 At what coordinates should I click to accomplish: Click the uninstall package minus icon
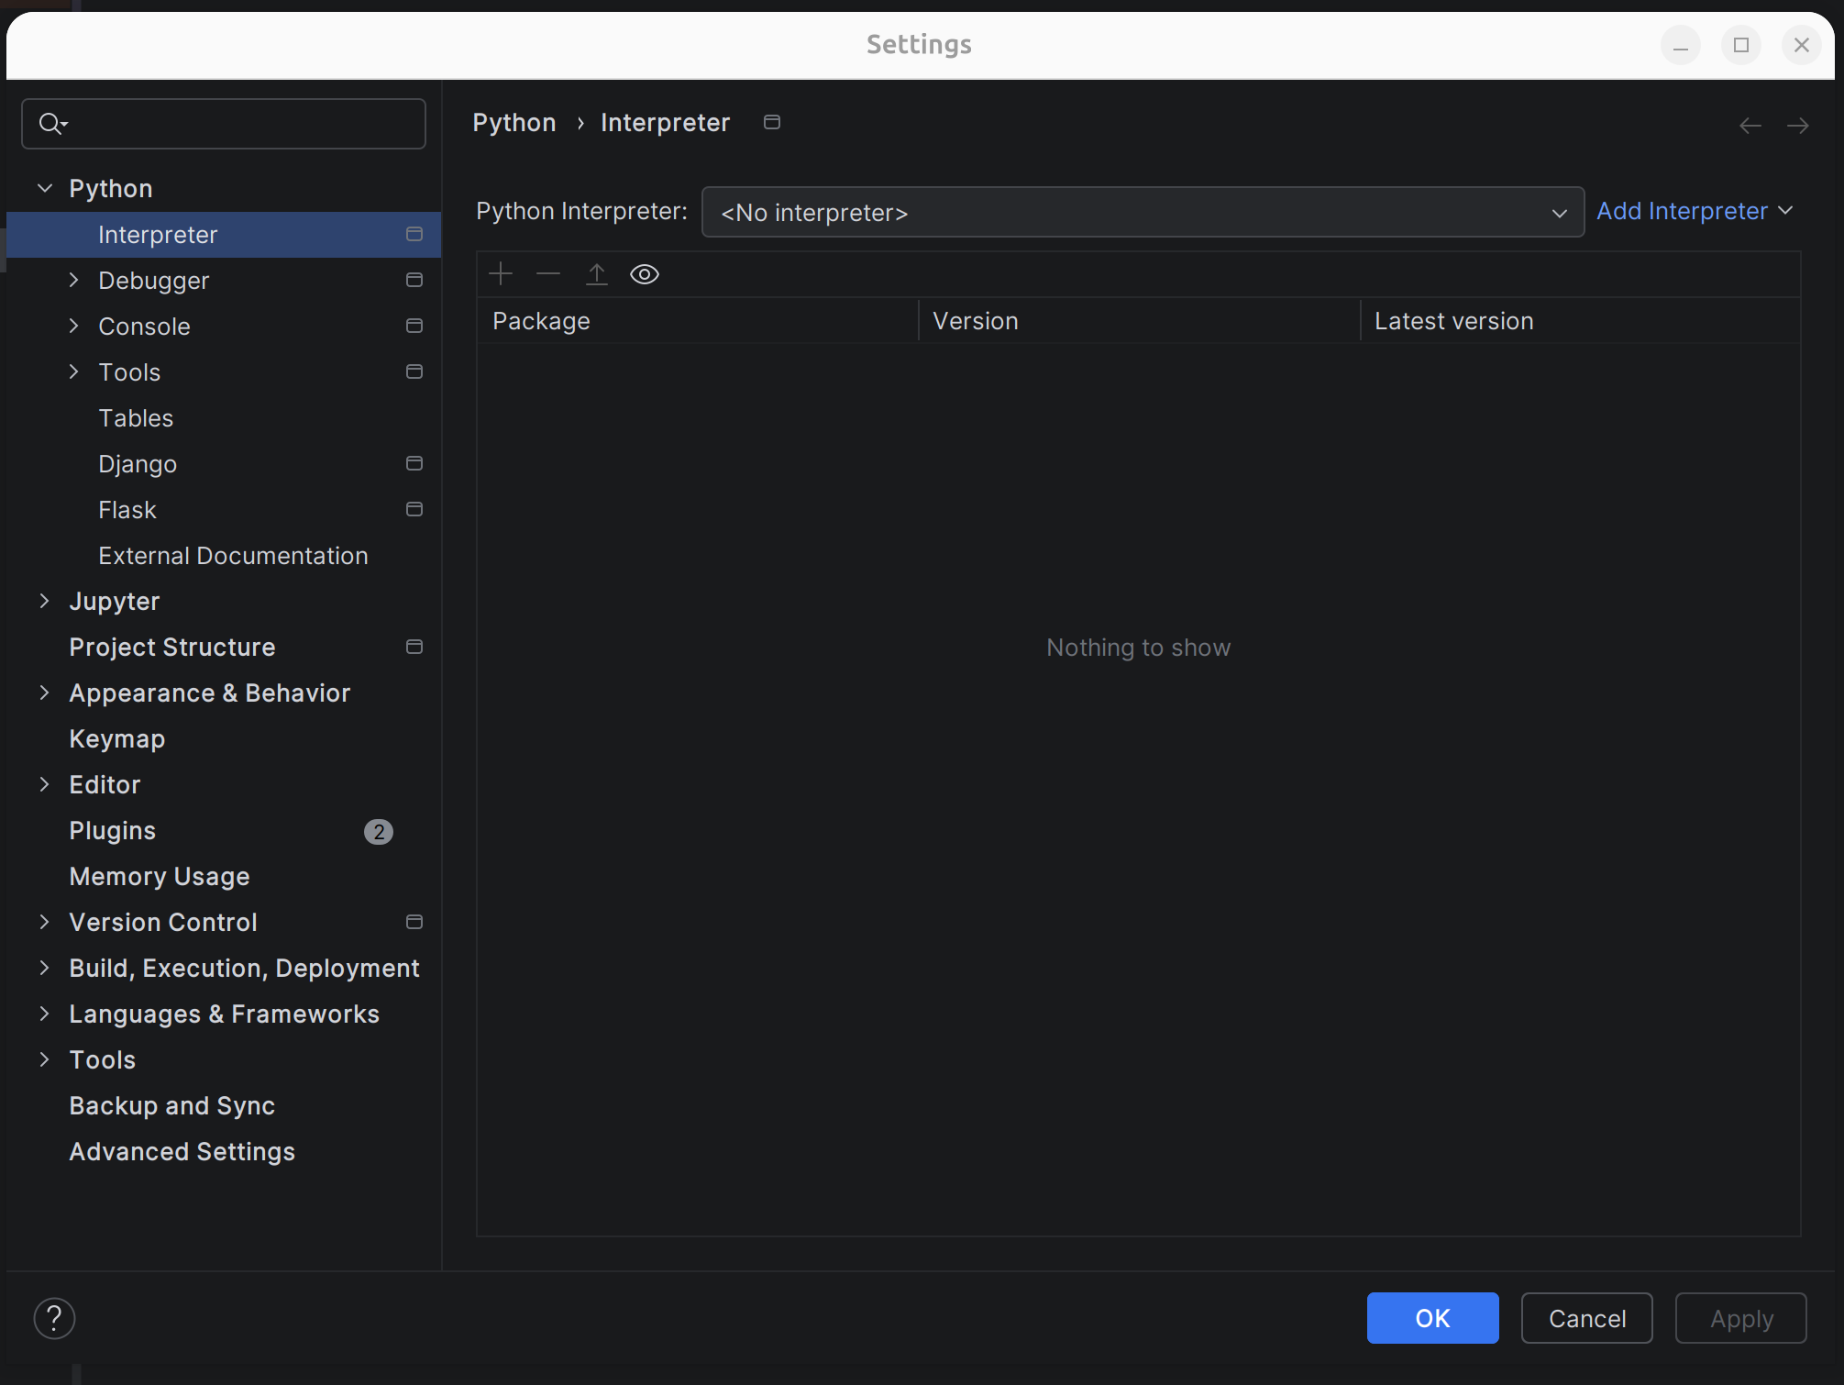point(548,273)
